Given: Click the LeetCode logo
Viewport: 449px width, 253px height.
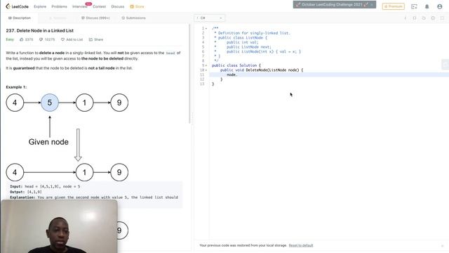Looking at the screenshot, I should (17, 6).
